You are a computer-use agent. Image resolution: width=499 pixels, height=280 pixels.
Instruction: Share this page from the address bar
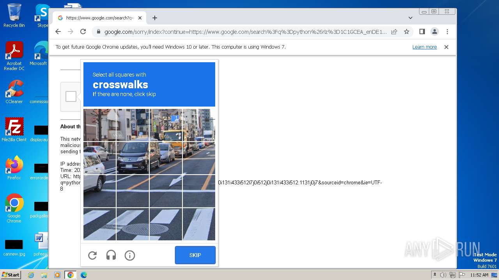pyautogui.click(x=394, y=31)
